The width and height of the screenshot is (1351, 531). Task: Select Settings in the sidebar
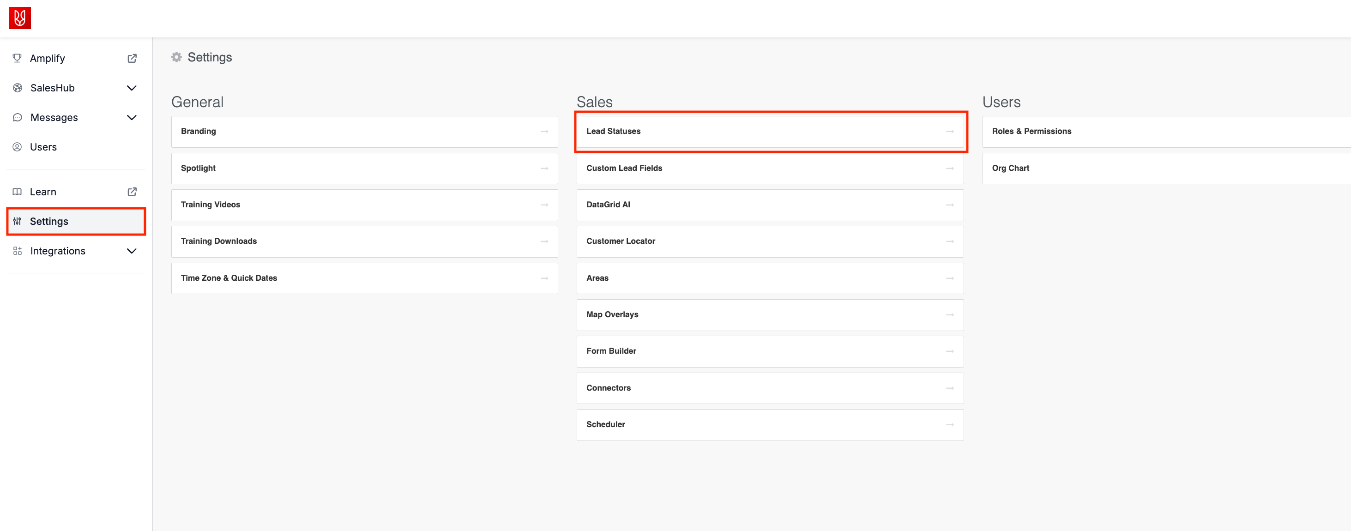click(76, 222)
